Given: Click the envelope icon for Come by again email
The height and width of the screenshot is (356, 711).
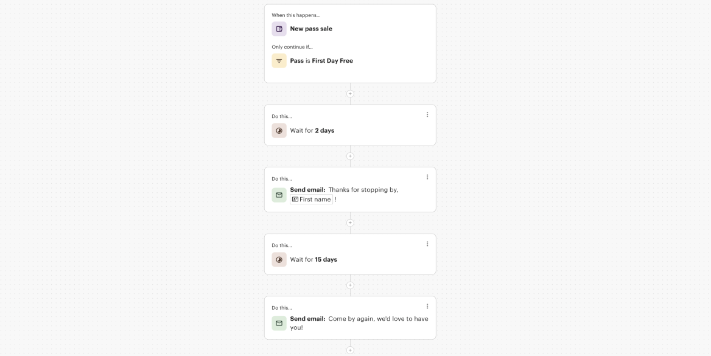Looking at the screenshot, I should (x=279, y=323).
